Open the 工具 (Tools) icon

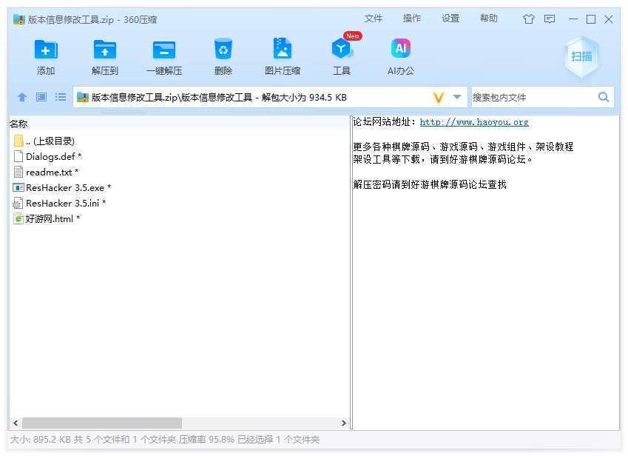[341, 50]
